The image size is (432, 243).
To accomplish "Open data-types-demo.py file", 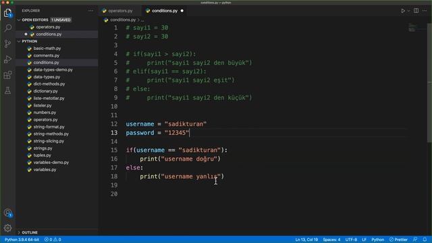I will coord(53,70).
